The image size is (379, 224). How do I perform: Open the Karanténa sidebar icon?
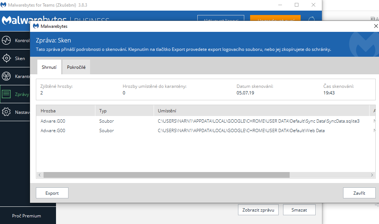6,76
